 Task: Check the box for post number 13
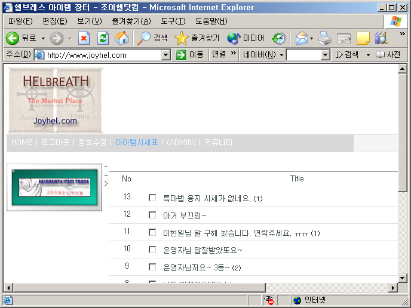152,198
